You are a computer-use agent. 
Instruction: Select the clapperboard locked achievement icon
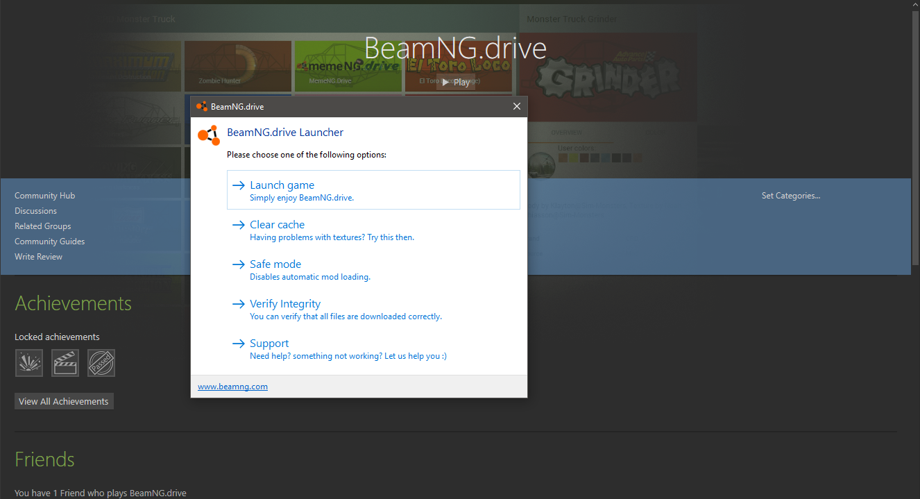coord(65,363)
